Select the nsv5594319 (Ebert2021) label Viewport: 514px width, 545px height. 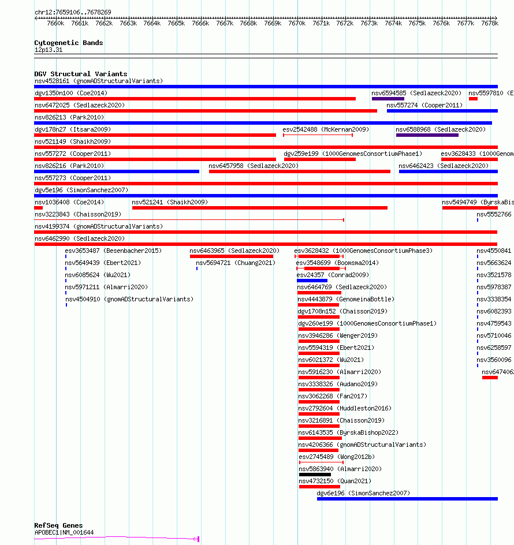tap(336, 348)
